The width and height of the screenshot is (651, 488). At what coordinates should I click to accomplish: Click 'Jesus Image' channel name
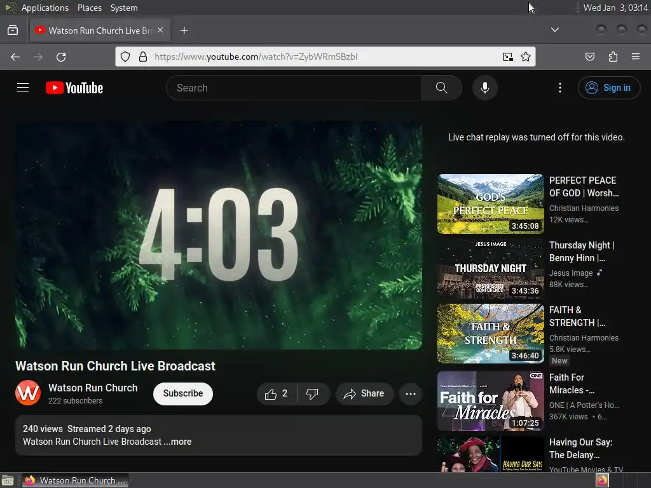pos(571,273)
